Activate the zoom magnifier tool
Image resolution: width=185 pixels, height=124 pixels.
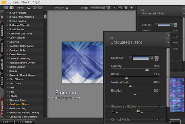point(121,8)
